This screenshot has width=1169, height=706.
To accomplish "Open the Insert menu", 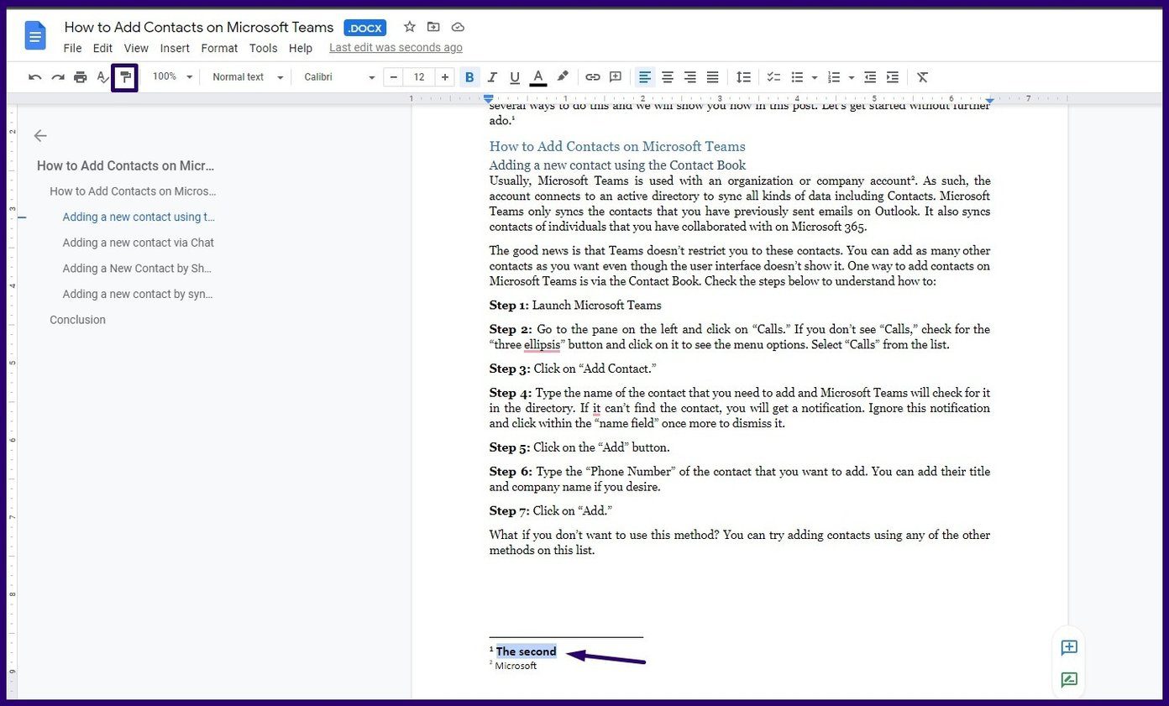I will tap(175, 49).
